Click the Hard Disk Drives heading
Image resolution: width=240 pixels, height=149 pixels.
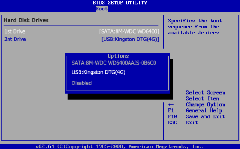click(26, 20)
